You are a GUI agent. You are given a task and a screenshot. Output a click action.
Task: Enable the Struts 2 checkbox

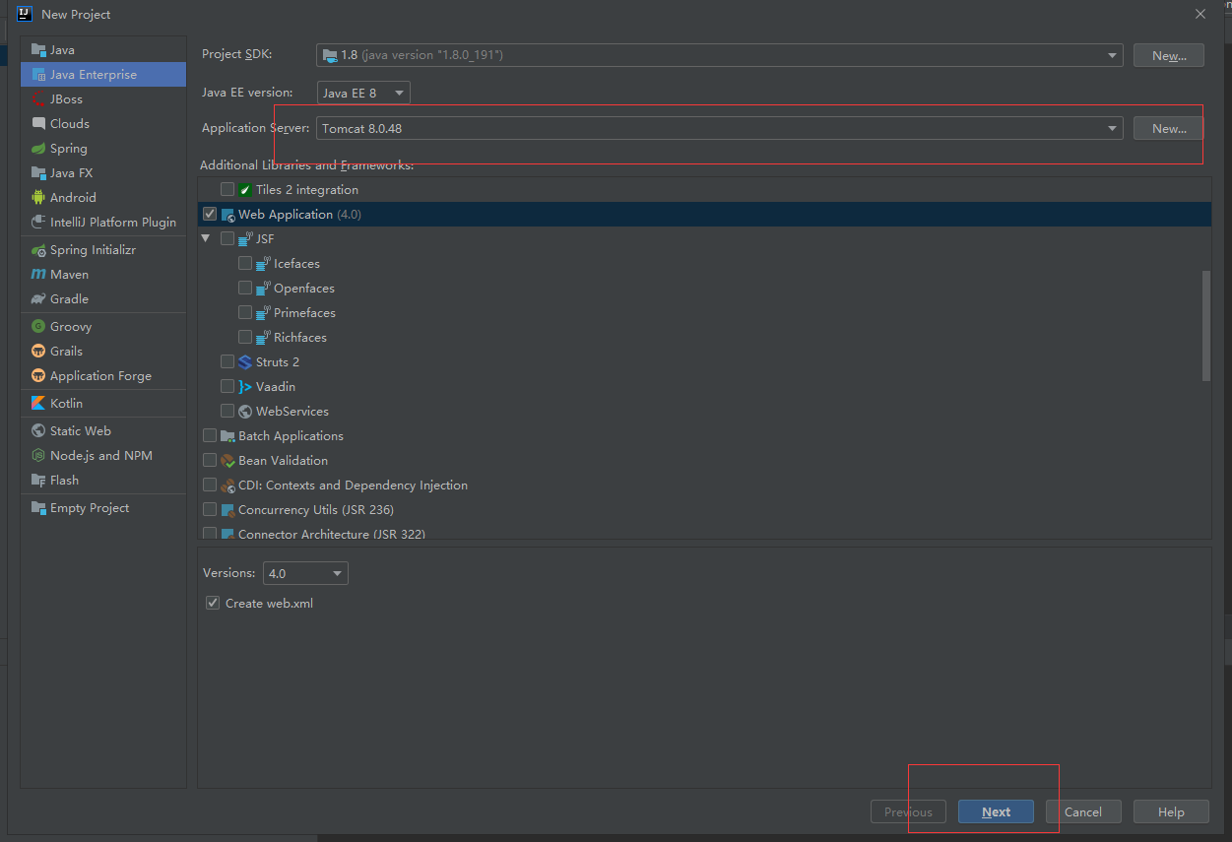[x=227, y=361]
